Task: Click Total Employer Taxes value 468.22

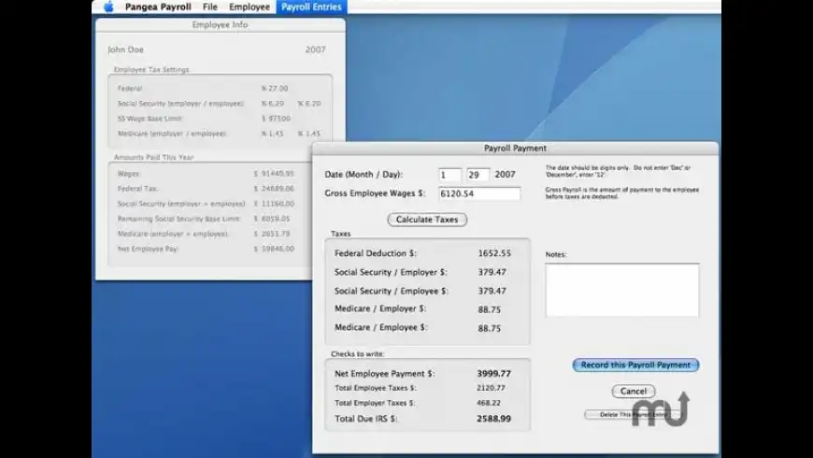Action: click(x=489, y=403)
